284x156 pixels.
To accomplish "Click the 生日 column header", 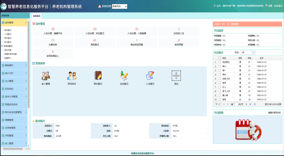I will pos(262,58).
